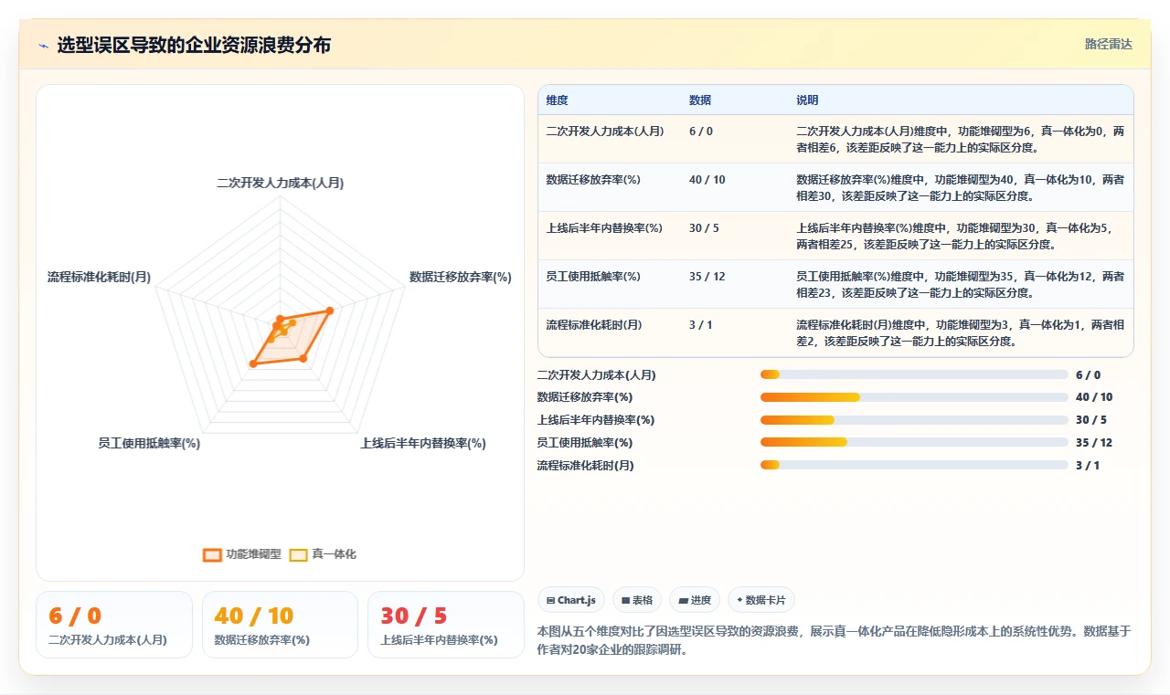Image resolution: width=1170 pixels, height=695 pixels.
Task: Click the 进度 tag chip
Action: (x=695, y=600)
